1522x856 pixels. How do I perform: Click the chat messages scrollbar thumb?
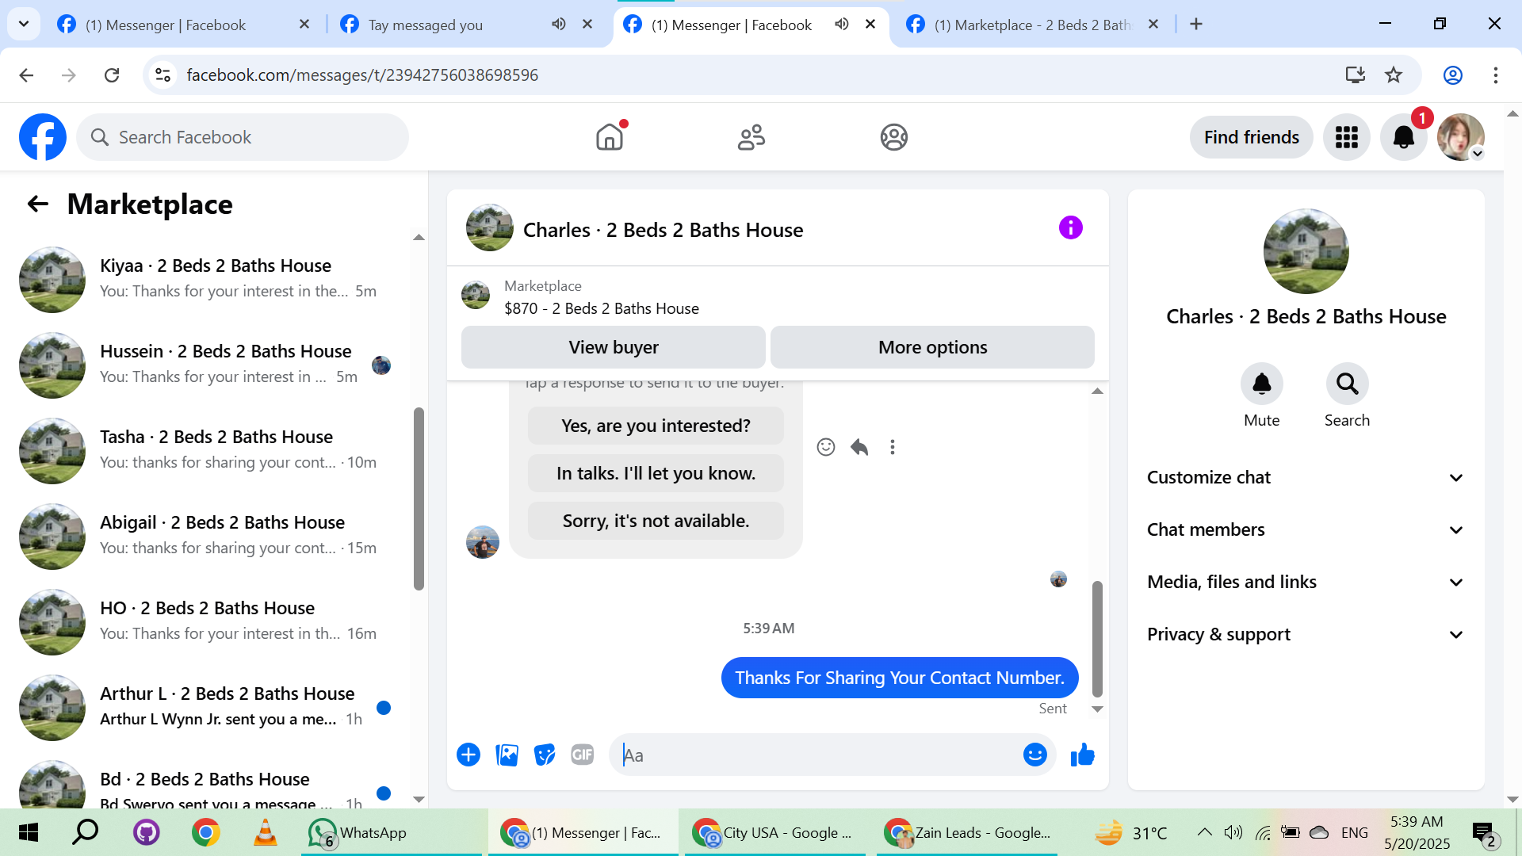coord(1097,639)
